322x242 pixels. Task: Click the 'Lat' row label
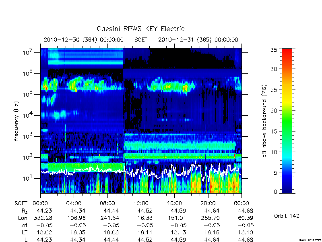point(23,225)
